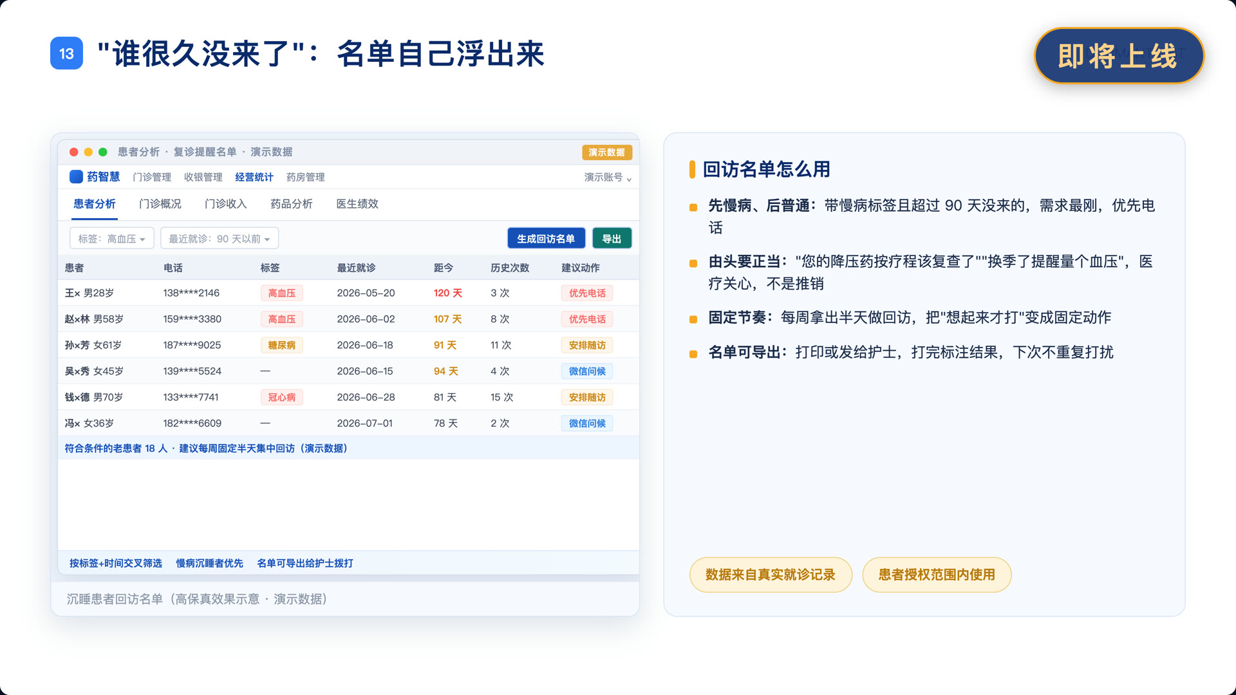Screen dimensions: 1236x695
Task: Click the 15 次 visit count
Action: (x=501, y=398)
